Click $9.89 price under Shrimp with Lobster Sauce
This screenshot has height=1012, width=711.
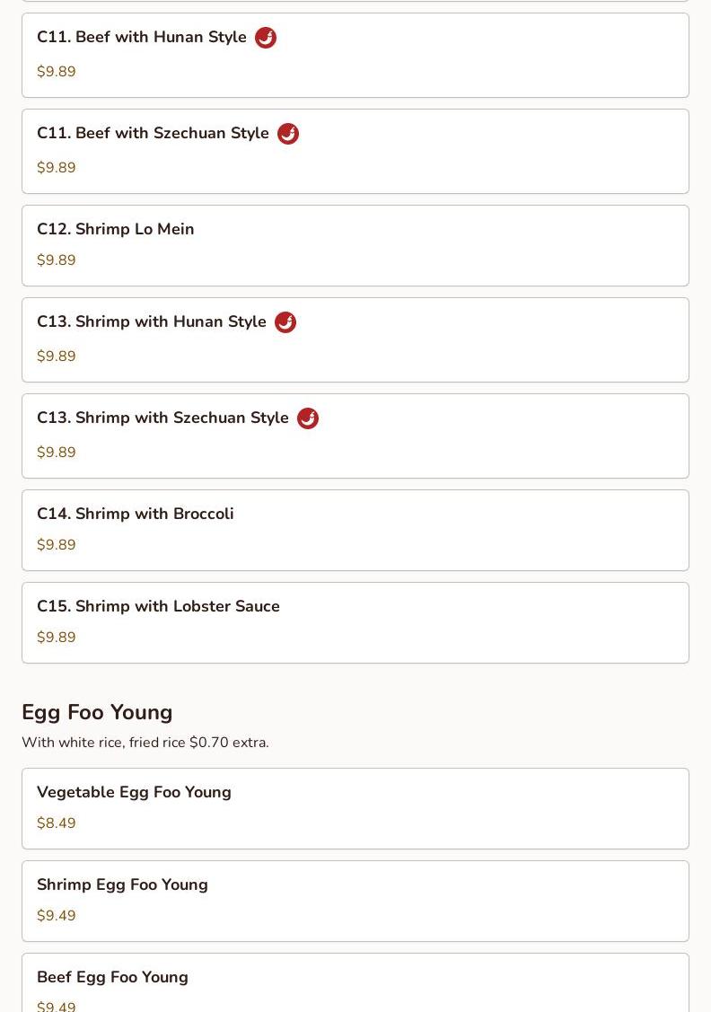57,638
